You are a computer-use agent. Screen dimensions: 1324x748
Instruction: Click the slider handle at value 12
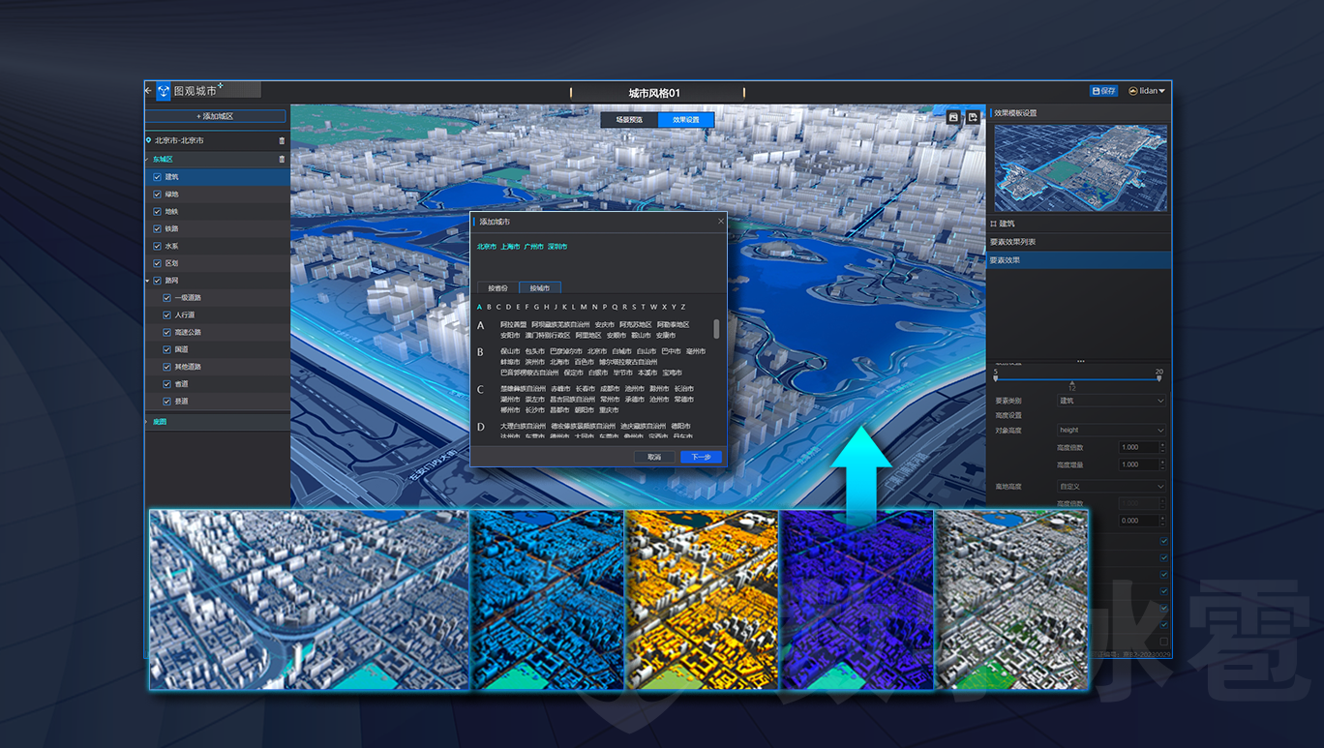pyautogui.click(x=1071, y=382)
